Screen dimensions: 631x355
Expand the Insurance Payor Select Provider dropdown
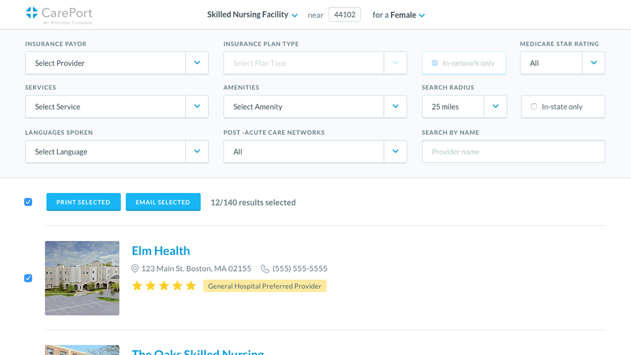click(x=117, y=63)
